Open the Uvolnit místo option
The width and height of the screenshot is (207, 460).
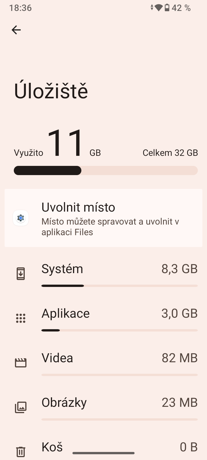click(103, 218)
